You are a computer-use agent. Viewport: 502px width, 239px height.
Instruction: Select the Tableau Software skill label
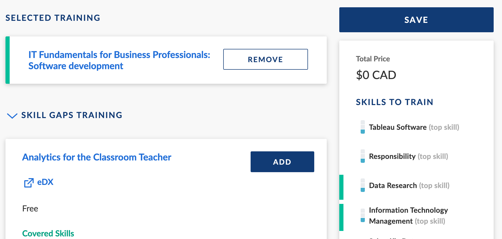[x=398, y=127]
